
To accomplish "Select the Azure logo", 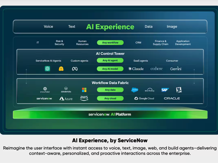I will (x=66, y=98).
